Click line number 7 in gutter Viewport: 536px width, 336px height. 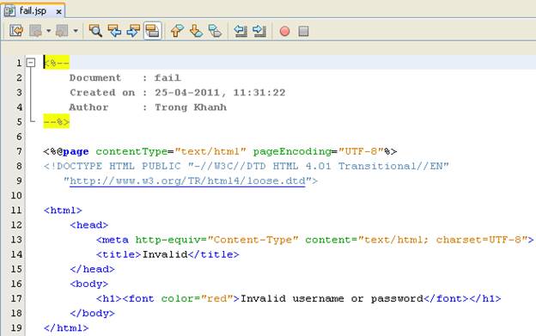(19, 151)
